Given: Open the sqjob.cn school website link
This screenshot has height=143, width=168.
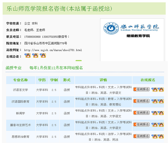Looking at the screenshot, I should pos(53,50).
